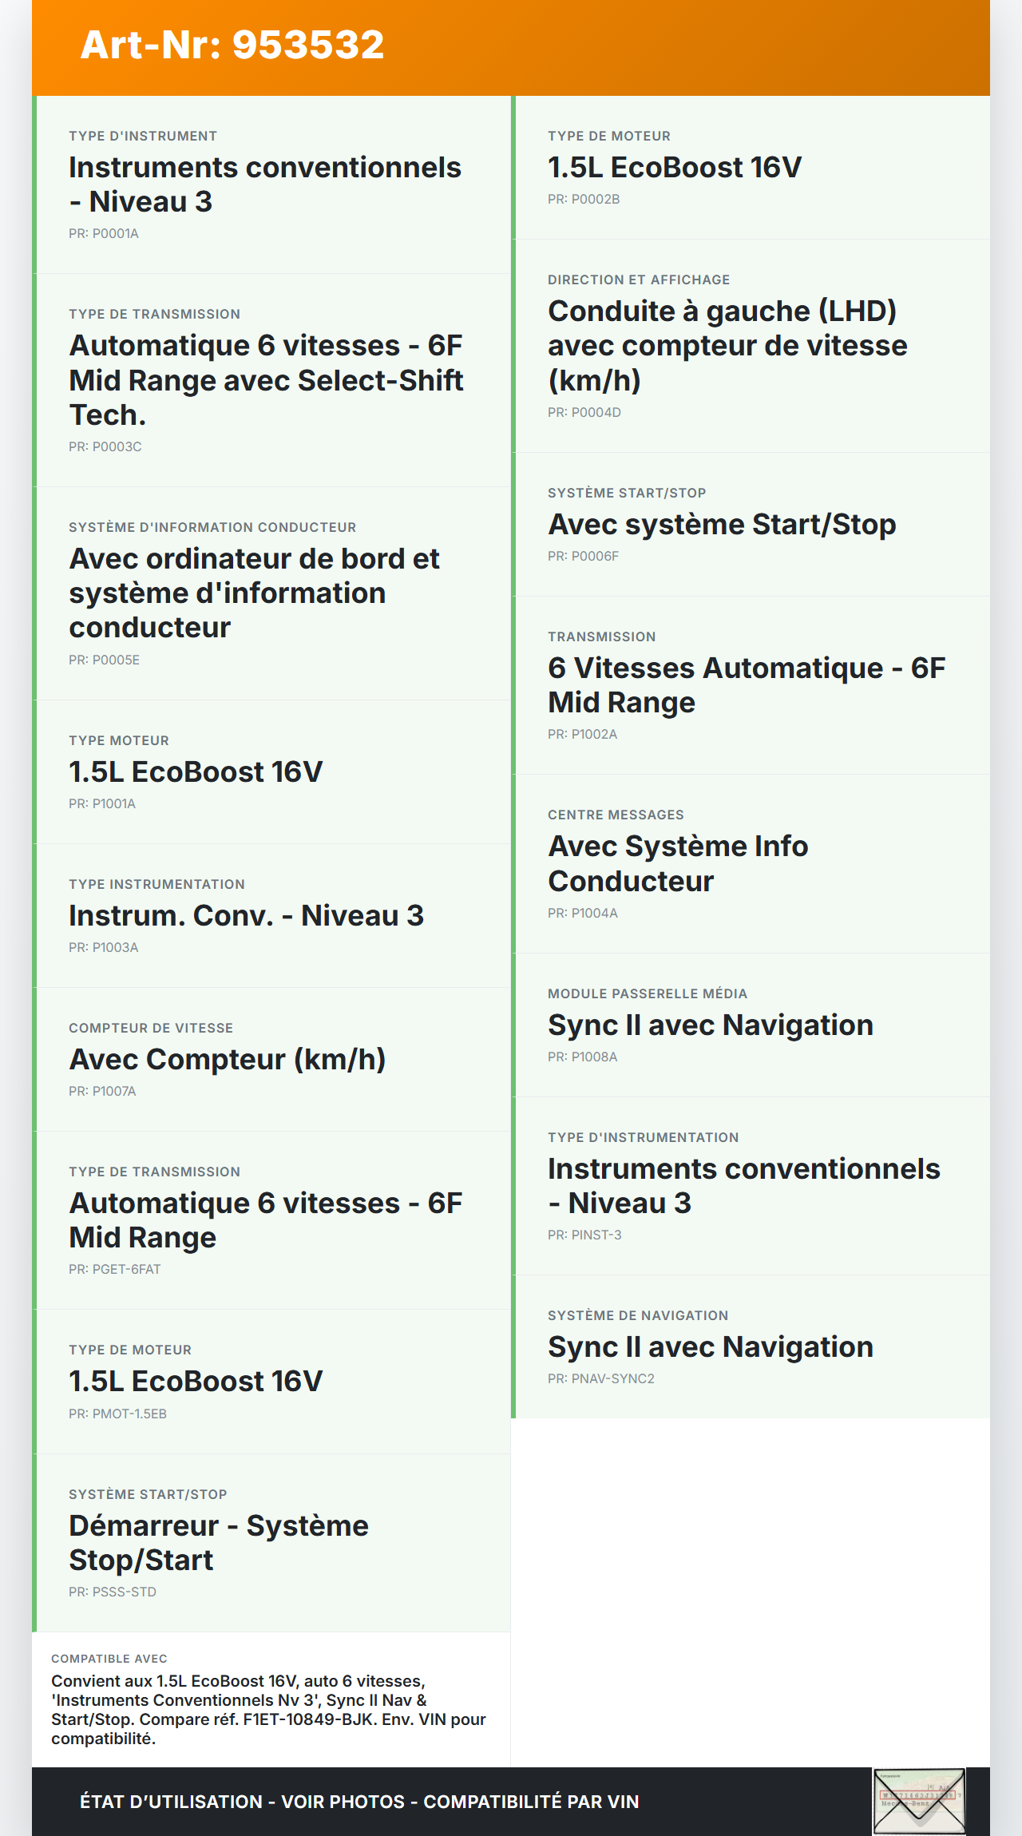The image size is (1022, 1836).
Task: Select Automatique 6 vitesses Select-Shift Tech. entry
Action: 267,380
